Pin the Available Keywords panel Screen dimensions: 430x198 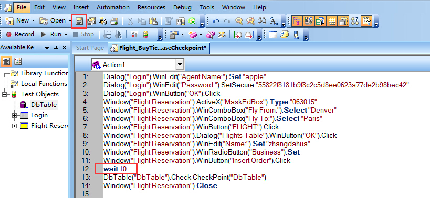pyautogui.click(x=56, y=48)
